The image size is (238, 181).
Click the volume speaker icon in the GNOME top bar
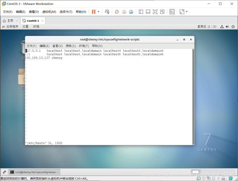[x=227, y=27]
